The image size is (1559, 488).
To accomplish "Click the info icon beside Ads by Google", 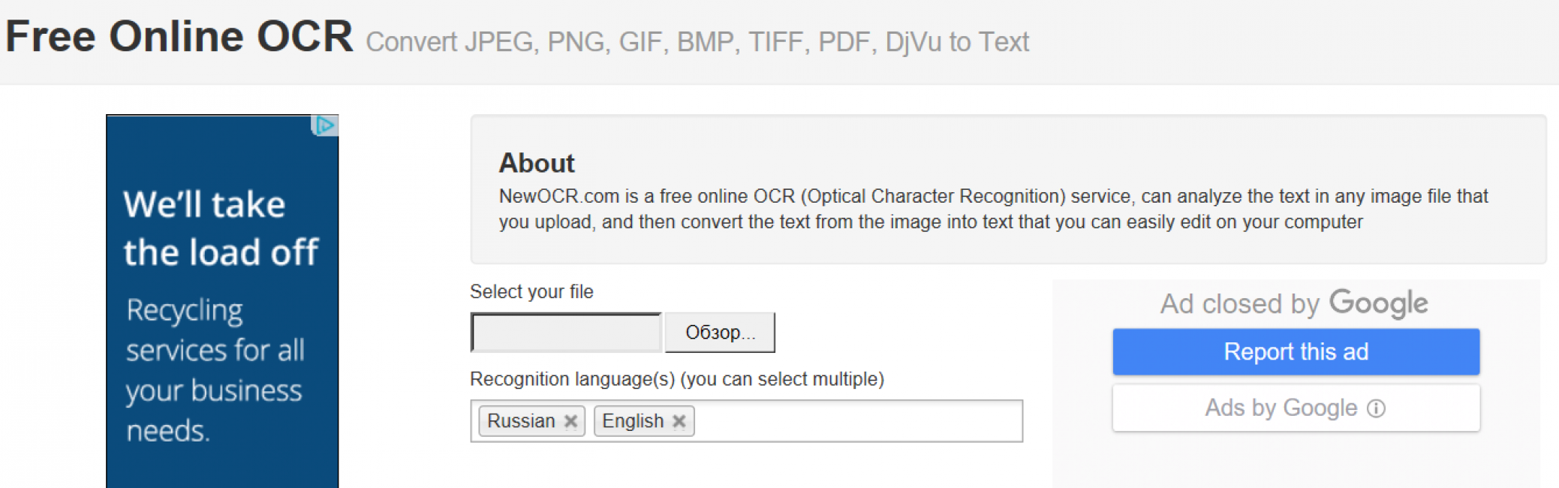I will [1376, 408].
